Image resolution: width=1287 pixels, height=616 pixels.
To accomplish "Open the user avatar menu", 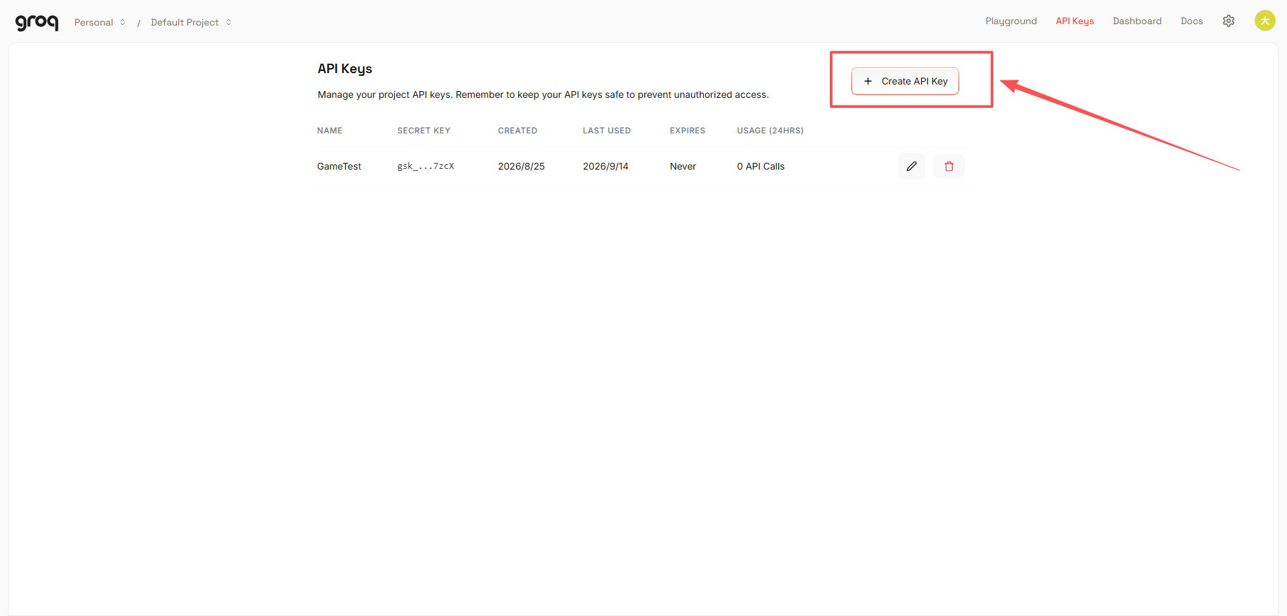I will (1265, 21).
